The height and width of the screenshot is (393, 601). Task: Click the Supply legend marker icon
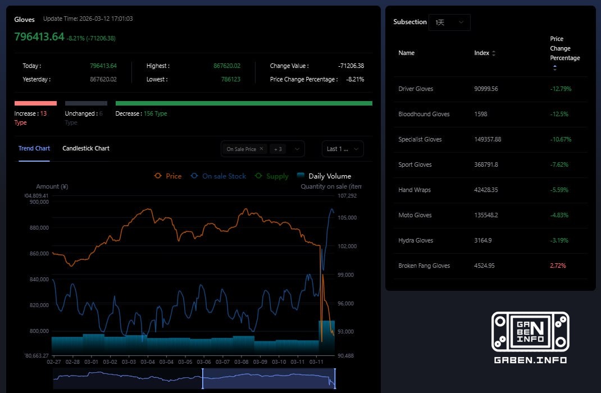point(258,176)
